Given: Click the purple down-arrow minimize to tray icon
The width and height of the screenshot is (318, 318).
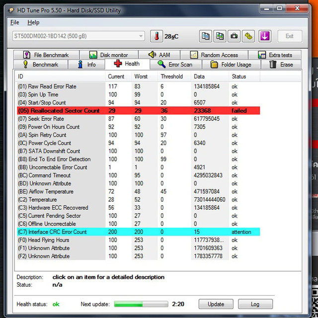Looking at the screenshot, I should 265,36.
